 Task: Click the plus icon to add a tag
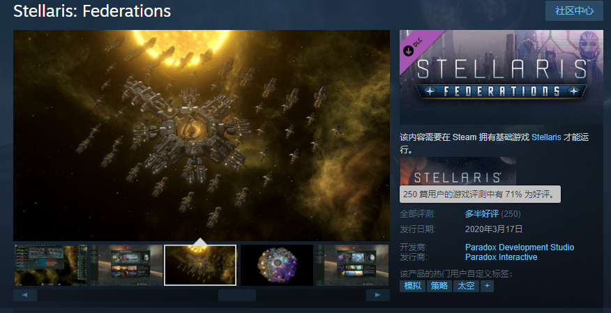[x=487, y=286]
